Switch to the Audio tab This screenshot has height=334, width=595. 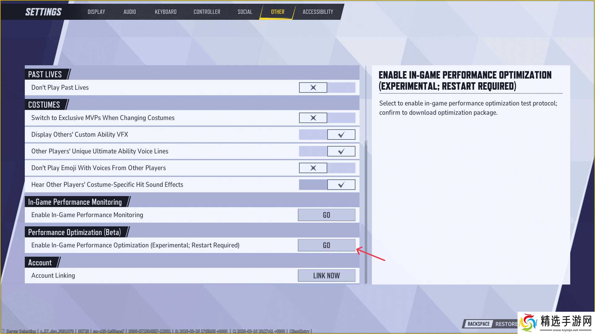[130, 12]
